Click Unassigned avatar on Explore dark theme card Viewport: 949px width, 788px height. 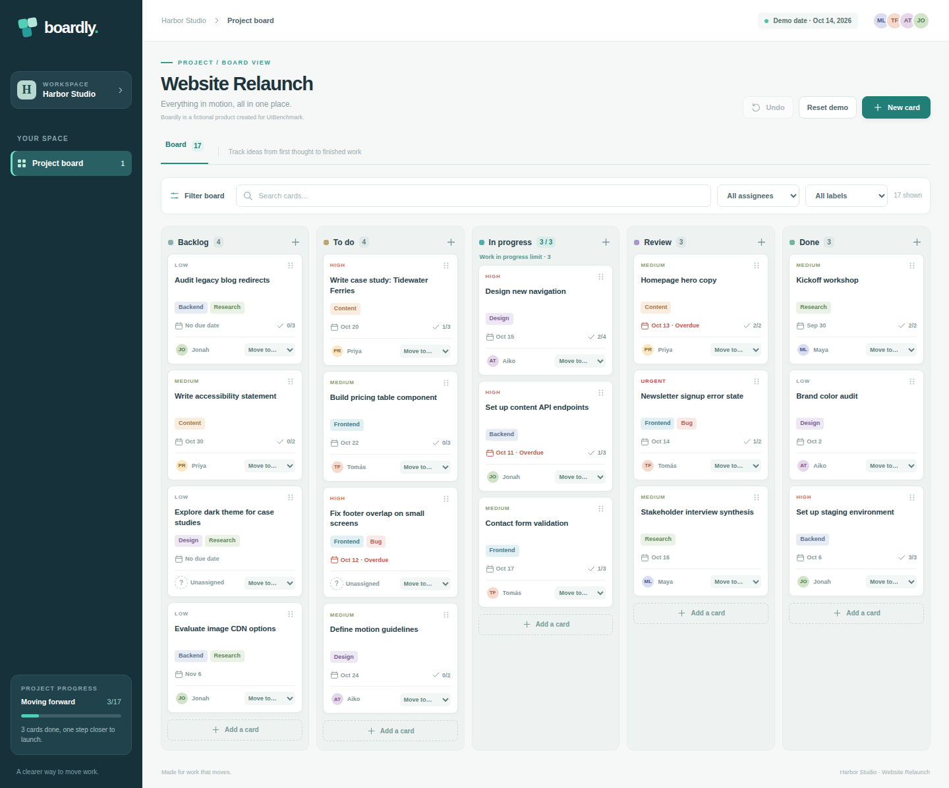pyautogui.click(x=181, y=582)
